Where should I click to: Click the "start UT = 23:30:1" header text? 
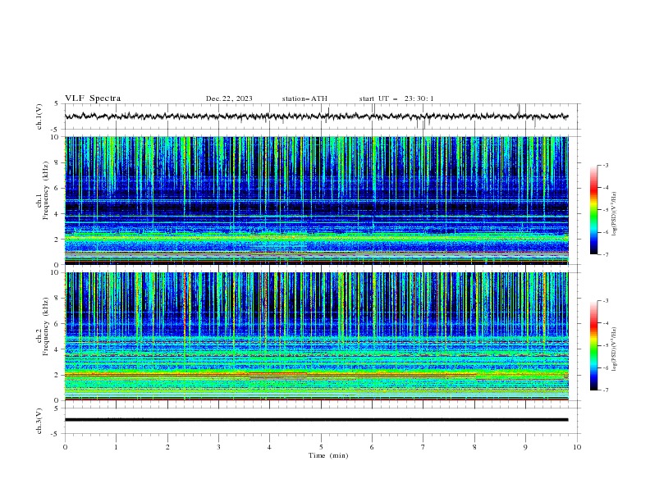coord(396,98)
